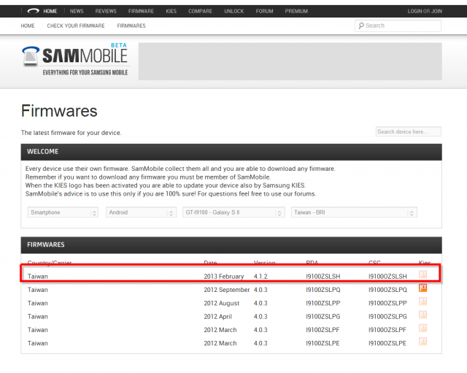Click the SamMobile logo in top nav bar
This screenshot has width=467, height=373.
coord(33,11)
